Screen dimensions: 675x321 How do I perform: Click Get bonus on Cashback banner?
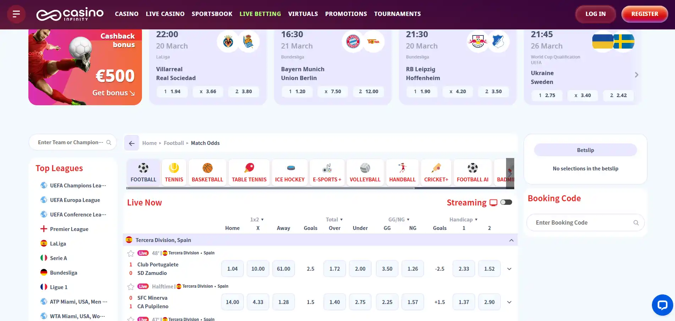pos(114,93)
